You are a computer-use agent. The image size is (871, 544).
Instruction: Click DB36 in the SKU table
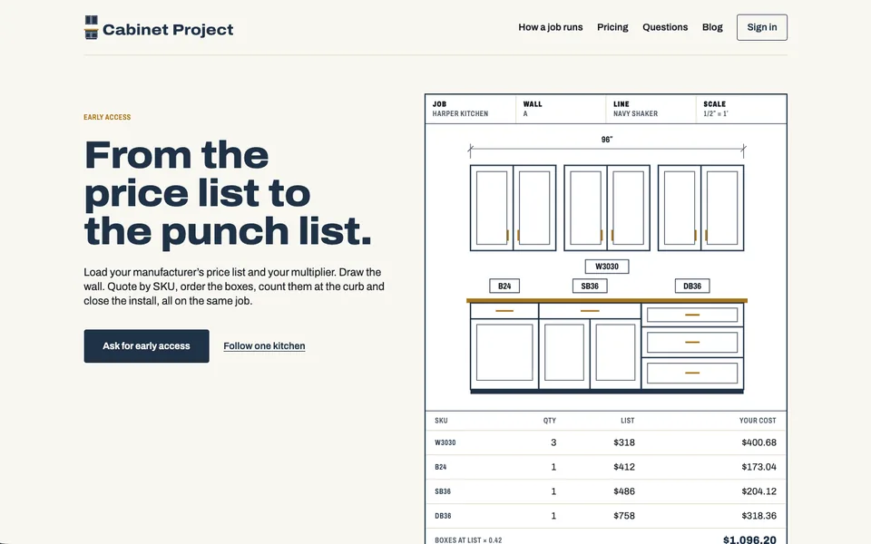click(443, 516)
